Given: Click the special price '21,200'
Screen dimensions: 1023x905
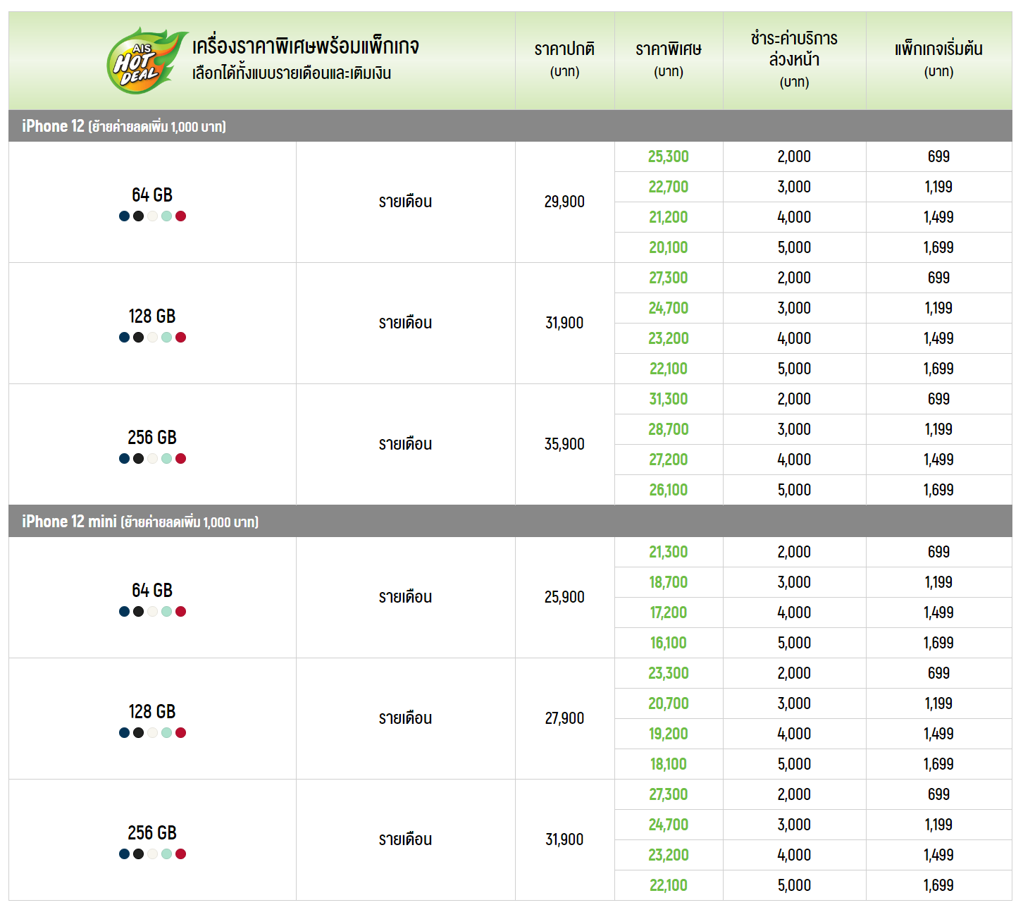Looking at the screenshot, I should click(669, 217).
